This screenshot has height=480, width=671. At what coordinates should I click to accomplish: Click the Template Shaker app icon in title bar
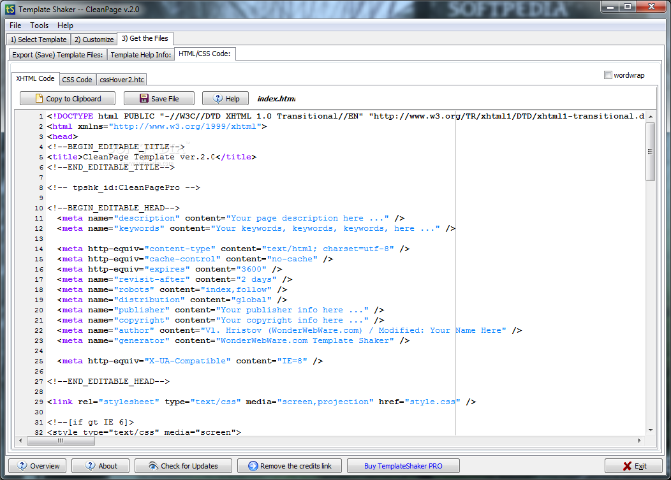coord(10,9)
